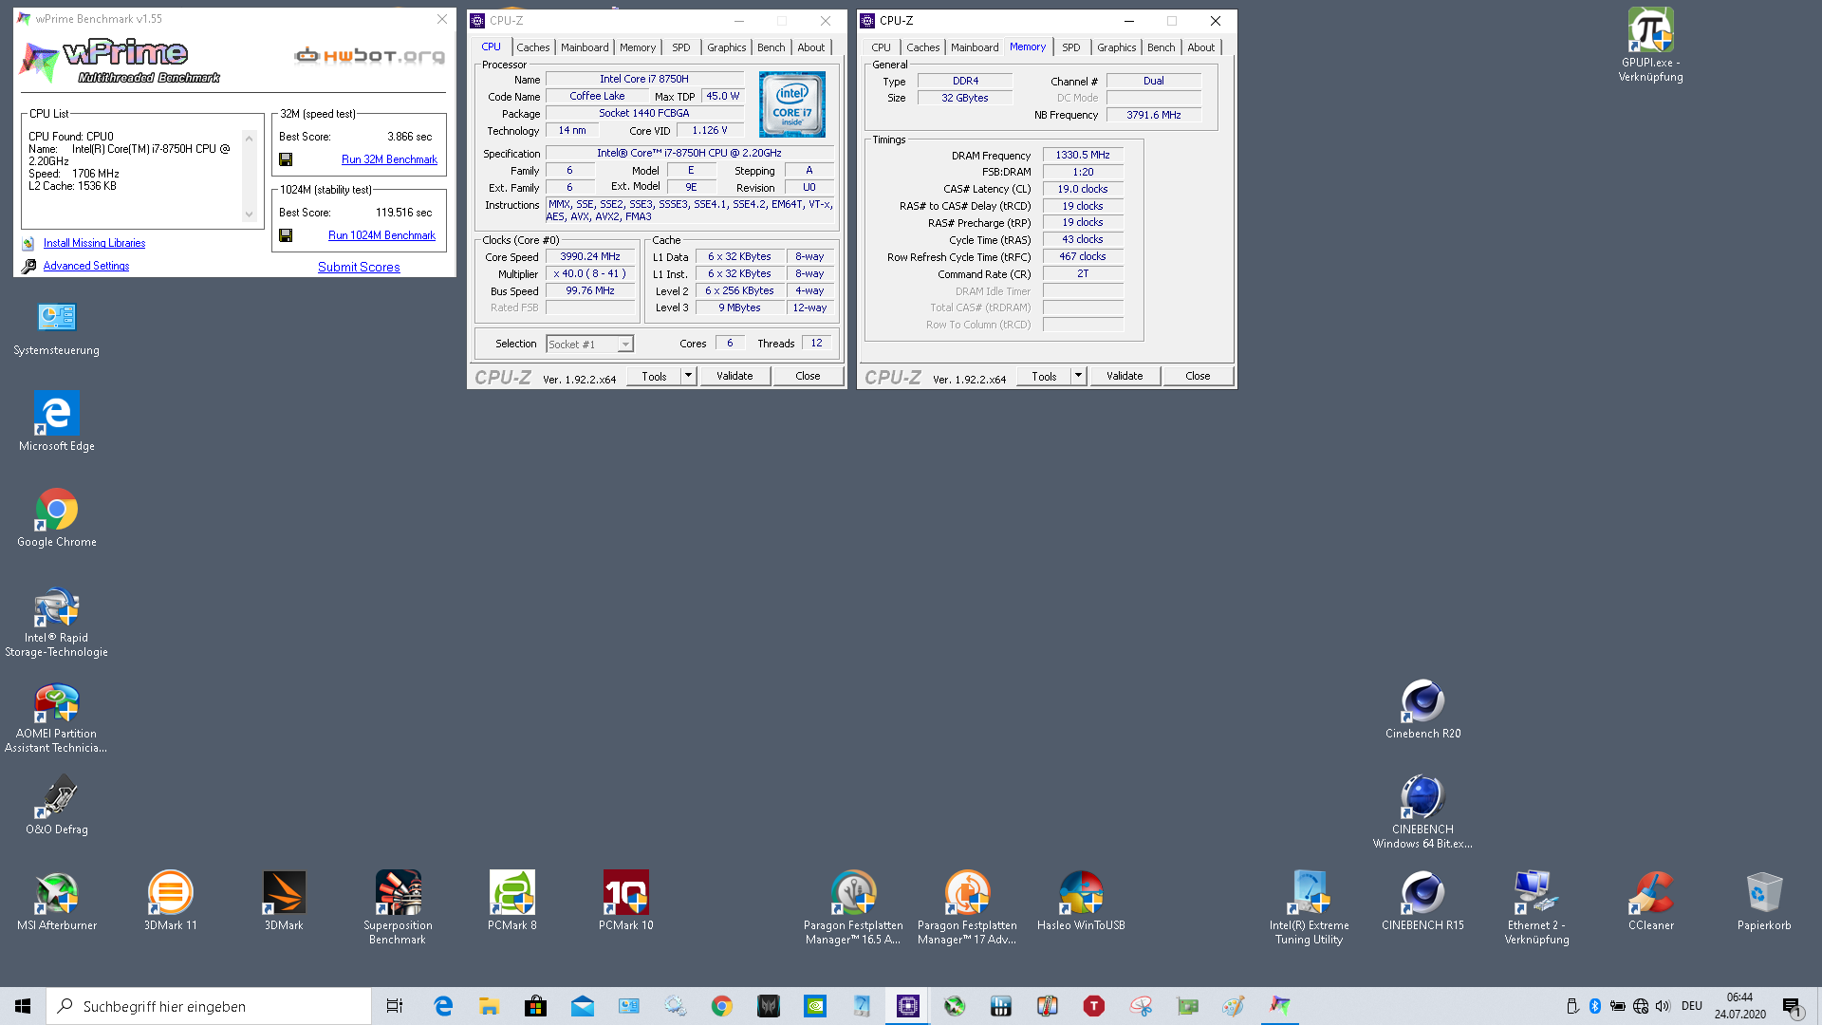This screenshot has width=1822, height=1025.
Task: Click save icon next to 32M Best Score
Action: coord(286,159)
